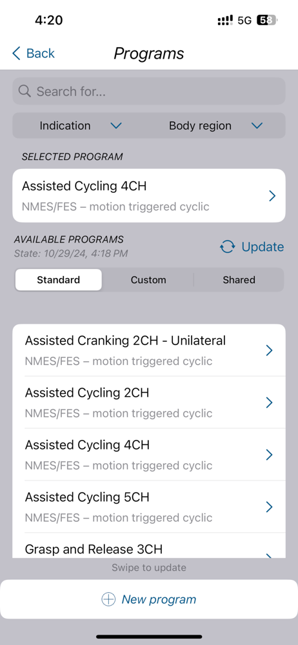Click chevron for Assisted Cranking 2CH - Unilateral
The width and height of the screenshot is (298, 645).
(x=269, y=350)
